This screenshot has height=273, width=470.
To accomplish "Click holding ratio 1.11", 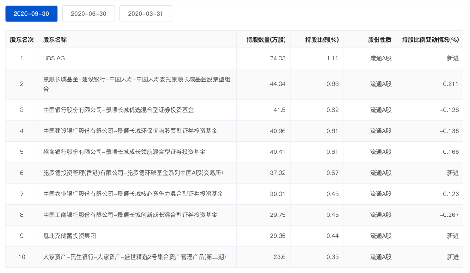I will (x=332, y=58).
